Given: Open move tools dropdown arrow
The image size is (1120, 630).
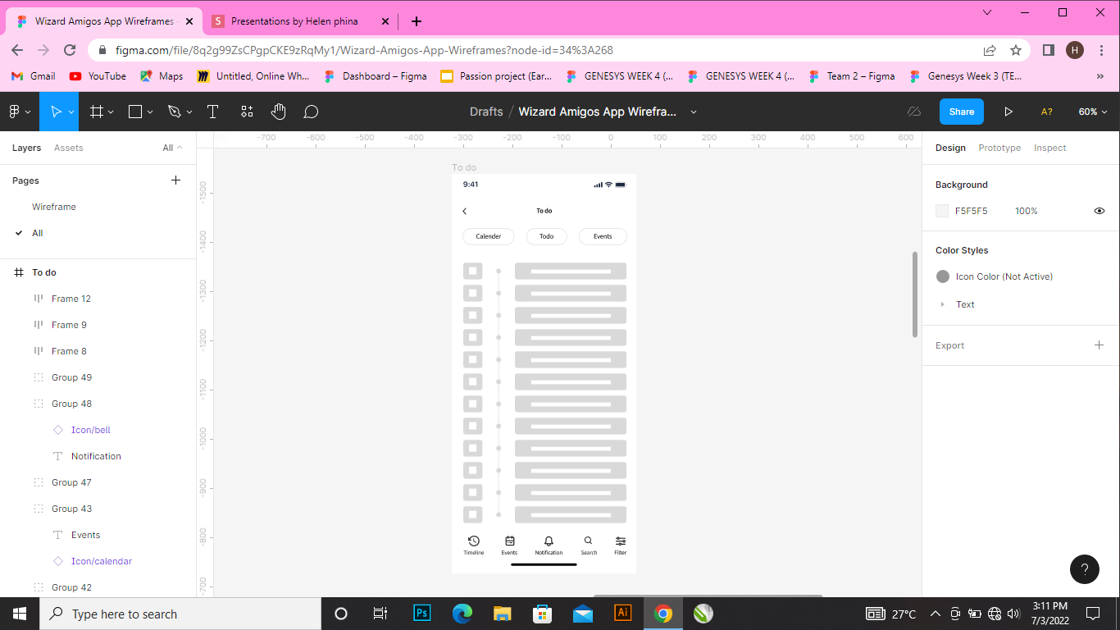Looking at the screenshot, I should click(x=71, y=112).
